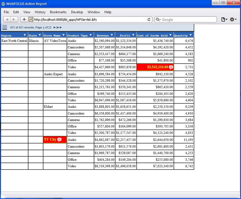
Task: Click the Cost of Goods Sold header
Action: click(152, 35)
